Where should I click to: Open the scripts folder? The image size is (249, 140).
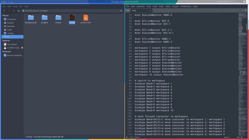pyautogui.click(x=58, y=19)
